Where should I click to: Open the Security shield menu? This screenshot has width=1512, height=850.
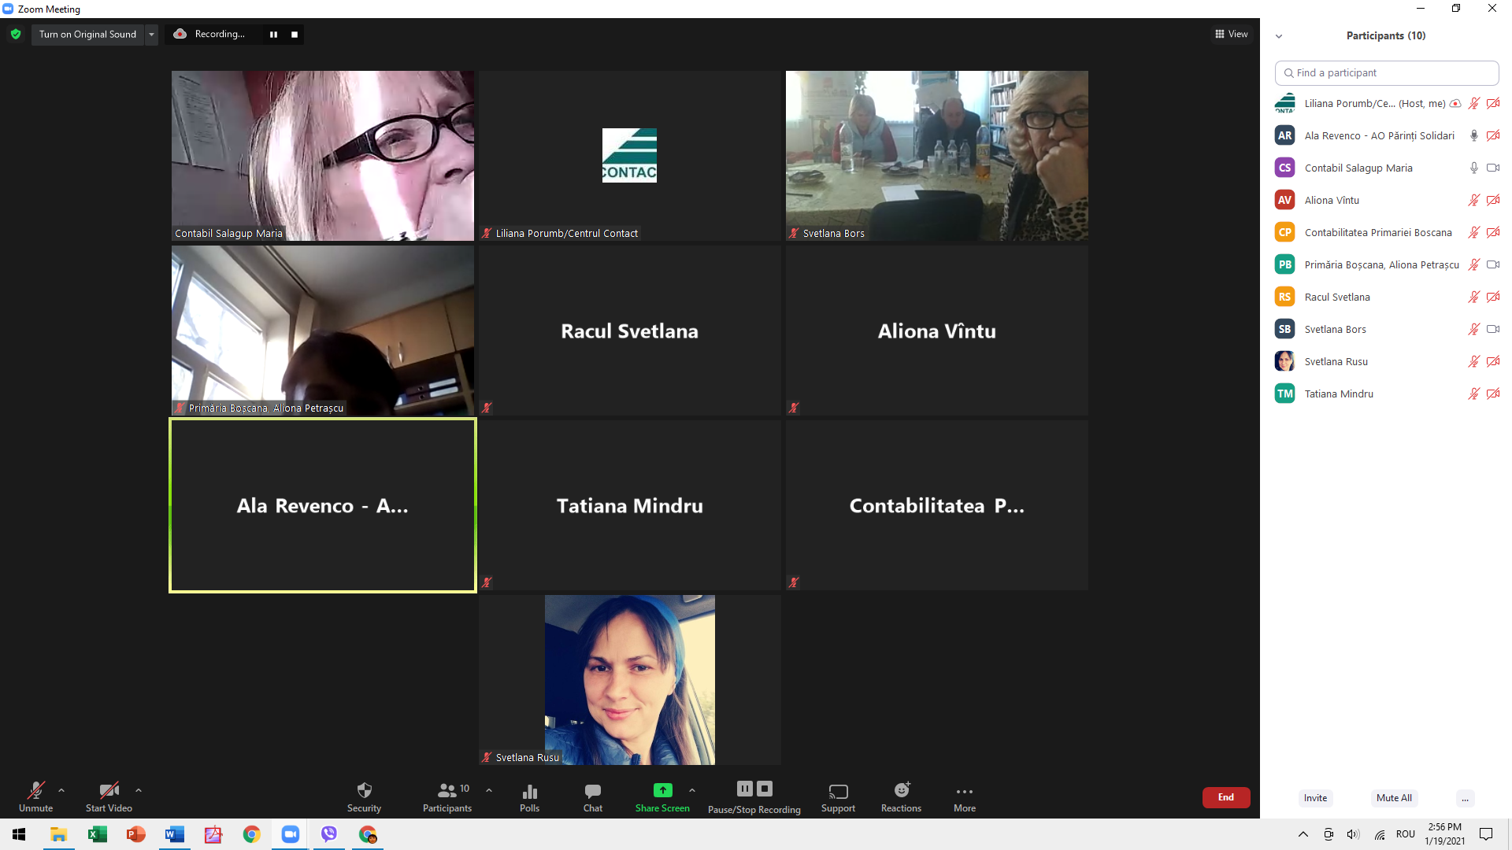coord(364,796)
